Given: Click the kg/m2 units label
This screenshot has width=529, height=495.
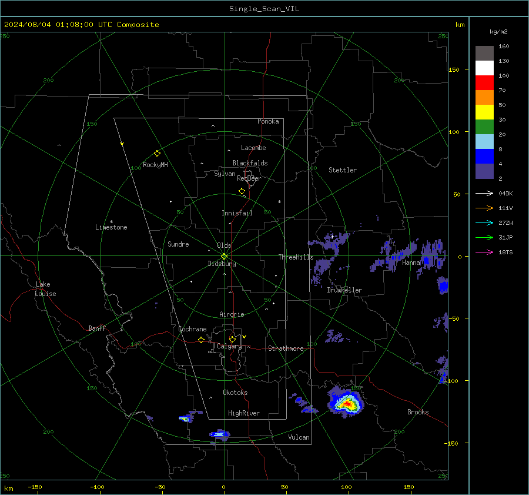Looking at the screenshot, I should (x=498, y=32).
